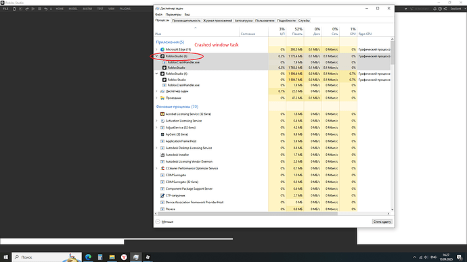Open the VIEW tab in Roblox Studio
Screen dimensions: 467x262
pos(112,9)
